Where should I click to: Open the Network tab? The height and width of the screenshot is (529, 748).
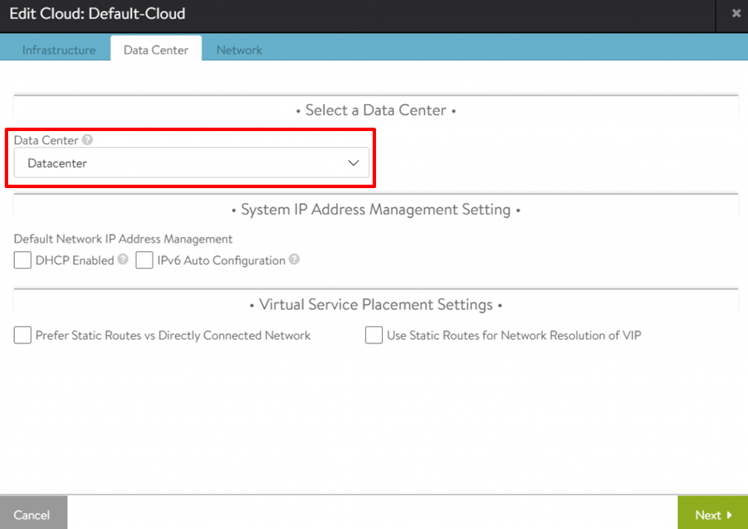(x=239, y=50)
